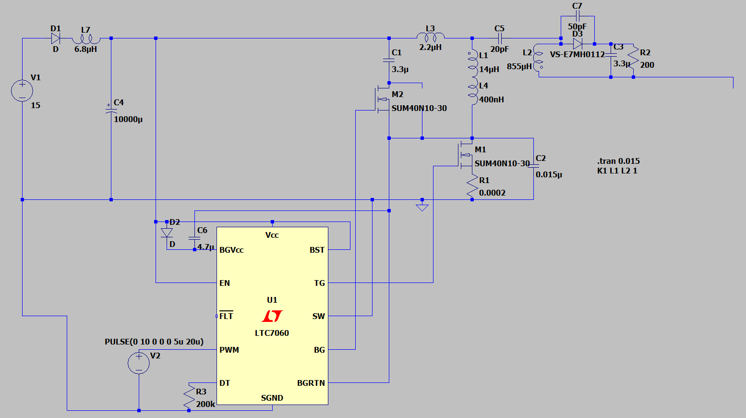Screen dimensions: 746x418
Task: Select the V2 pulse source symbol
Action: pyautogui.click(x=139, y=363)
